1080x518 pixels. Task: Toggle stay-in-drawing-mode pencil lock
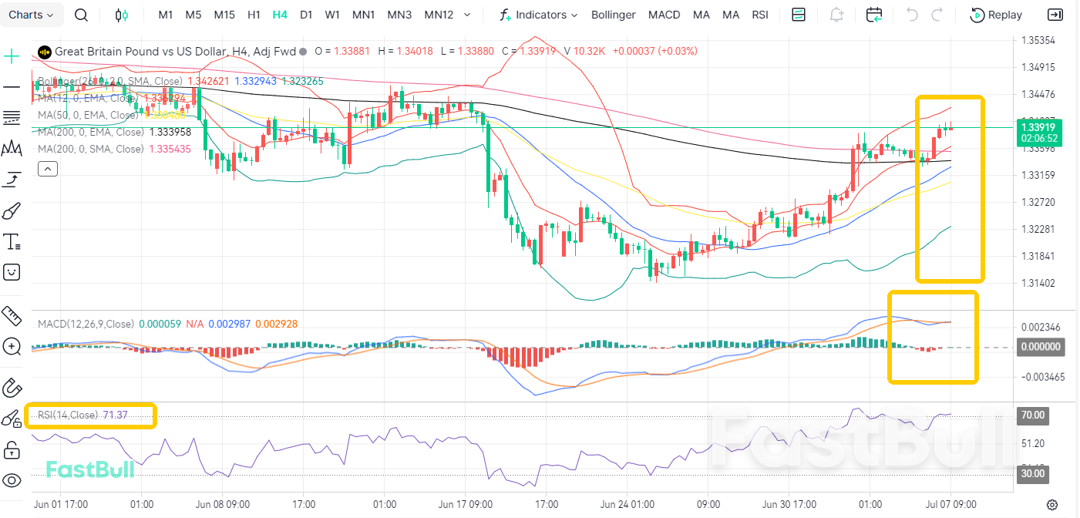(x=12, y=419)
